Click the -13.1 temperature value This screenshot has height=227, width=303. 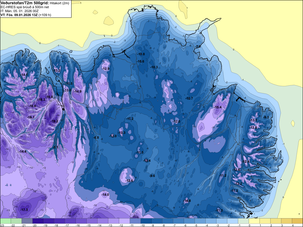[253, 120]
